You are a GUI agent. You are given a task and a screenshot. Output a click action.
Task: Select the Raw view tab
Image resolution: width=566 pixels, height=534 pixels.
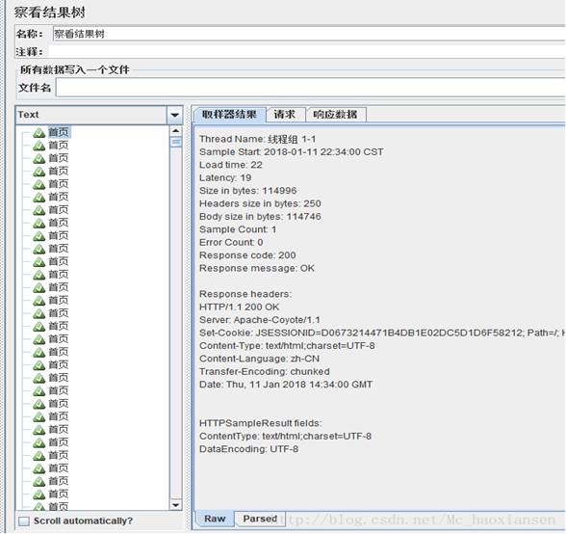(x=216, y=519)
